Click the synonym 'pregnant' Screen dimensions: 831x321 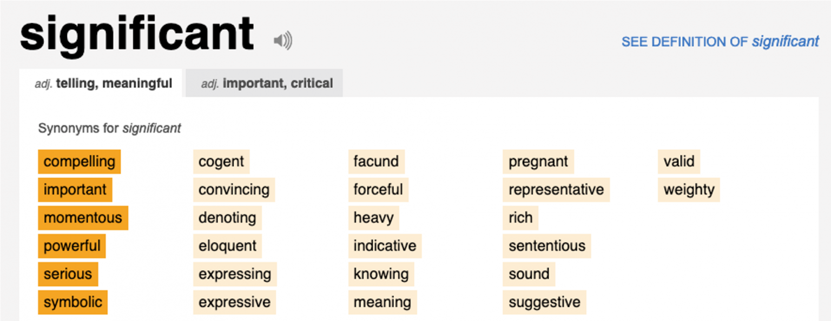[x=538, y=162]
